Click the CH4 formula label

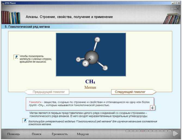[x=90, y=81]
